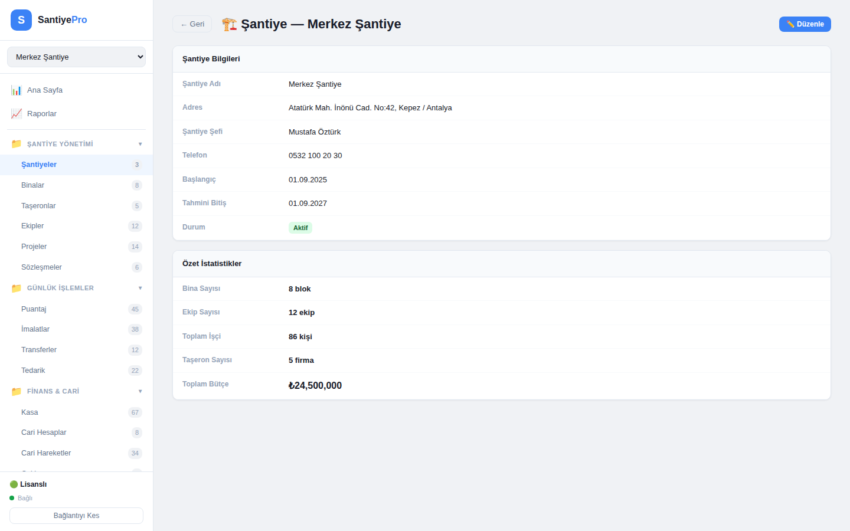This screenshot has height=531, width=850.
Task: Click the SantiyePro logo icon
Action: (x=21, y=20)
